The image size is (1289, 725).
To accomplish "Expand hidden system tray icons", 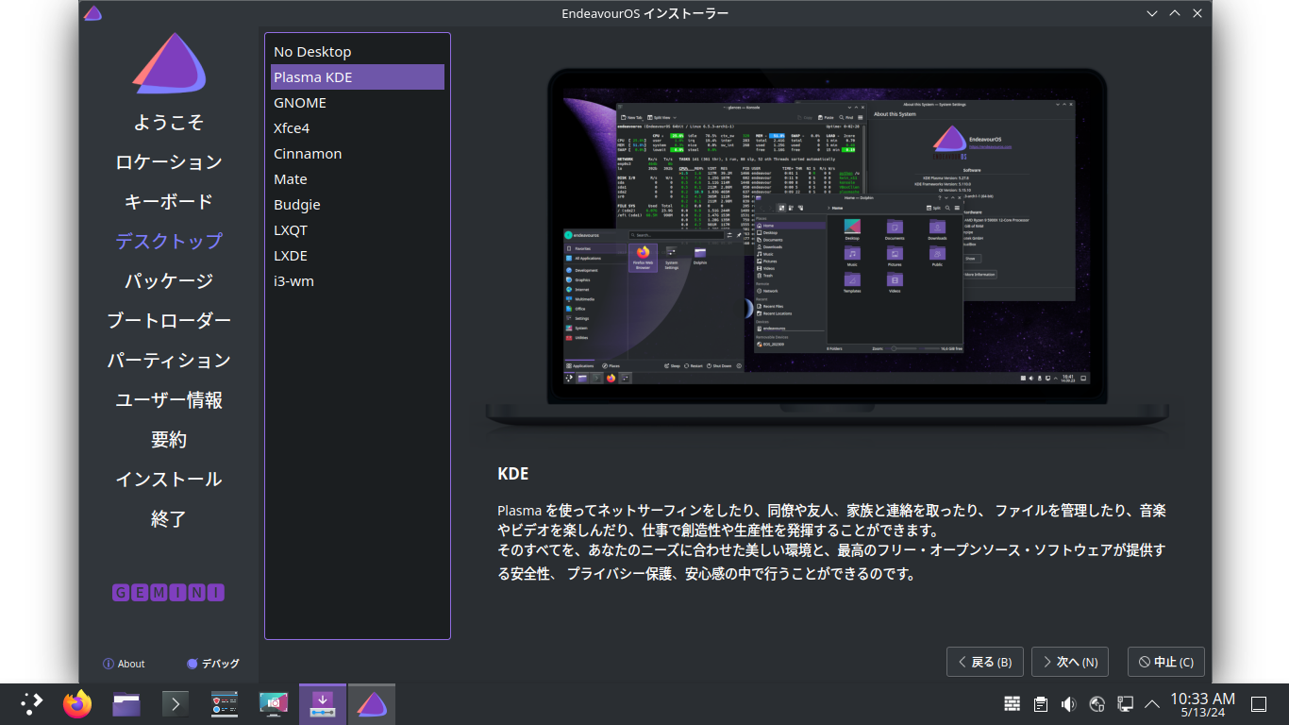I will point(1152,704).
